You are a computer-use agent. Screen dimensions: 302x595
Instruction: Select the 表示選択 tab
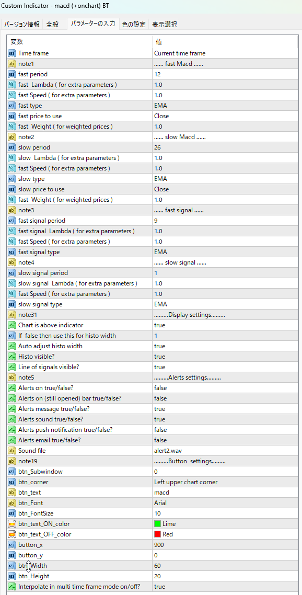[164, 25]
